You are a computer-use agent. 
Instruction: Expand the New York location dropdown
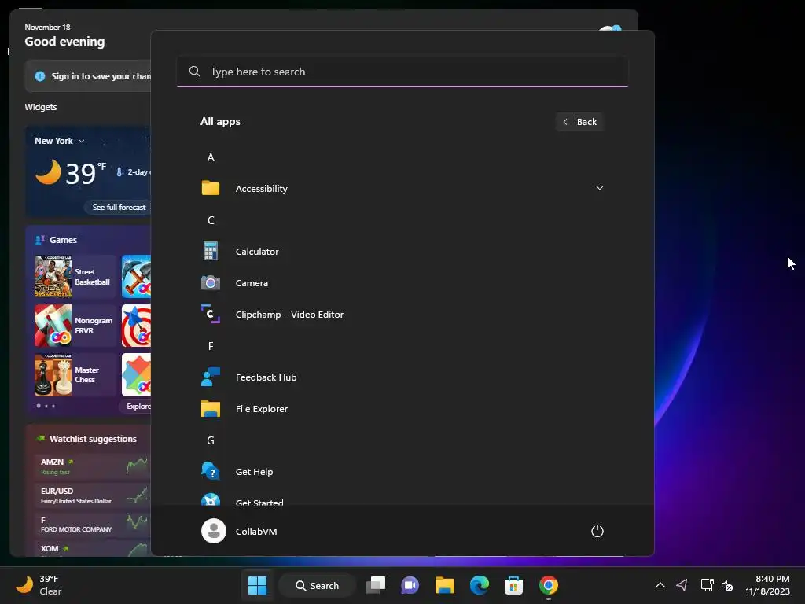point(60,141)
